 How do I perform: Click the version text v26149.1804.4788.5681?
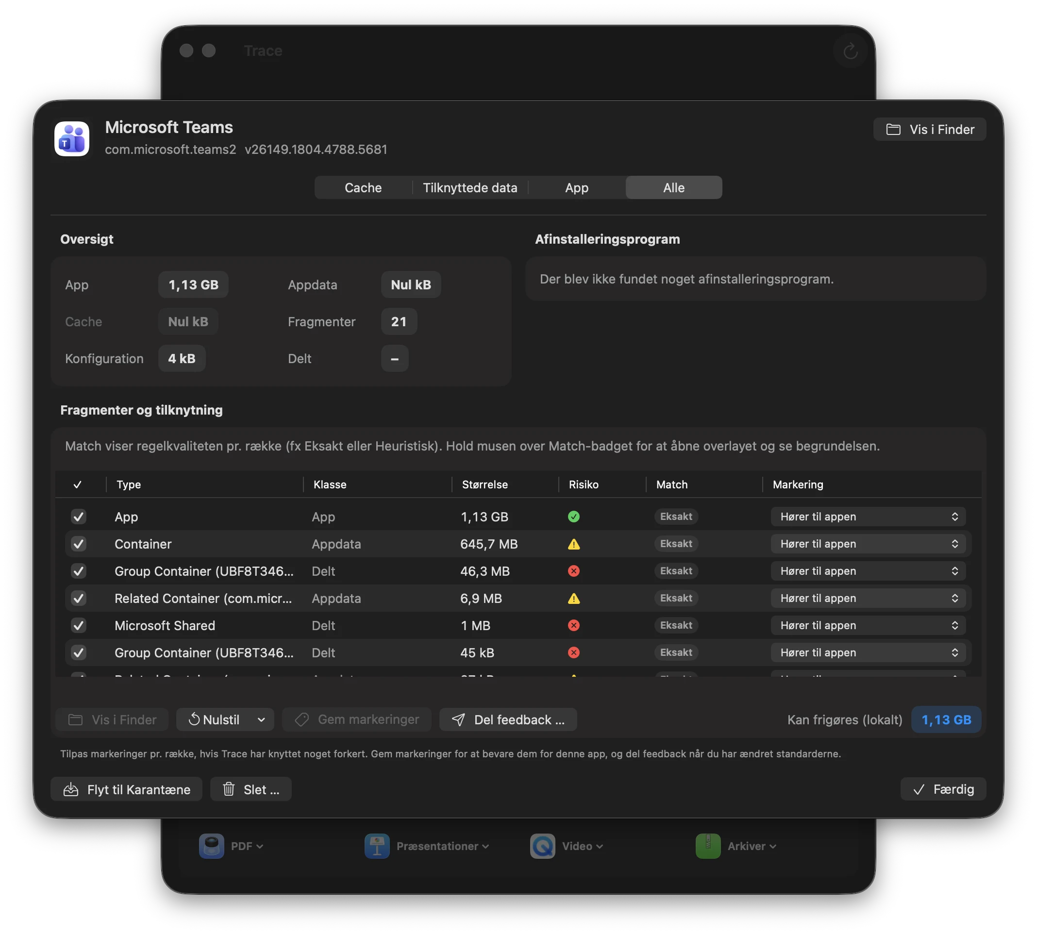pyautogui.click(x=316, y=150)
